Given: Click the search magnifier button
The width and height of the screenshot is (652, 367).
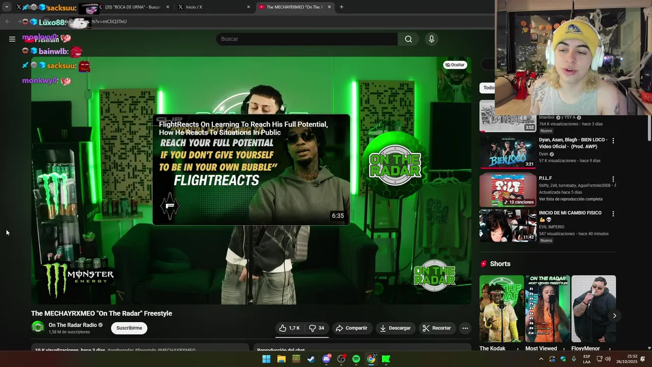Looking at the screenshot, I should click(x=409, y=39).
